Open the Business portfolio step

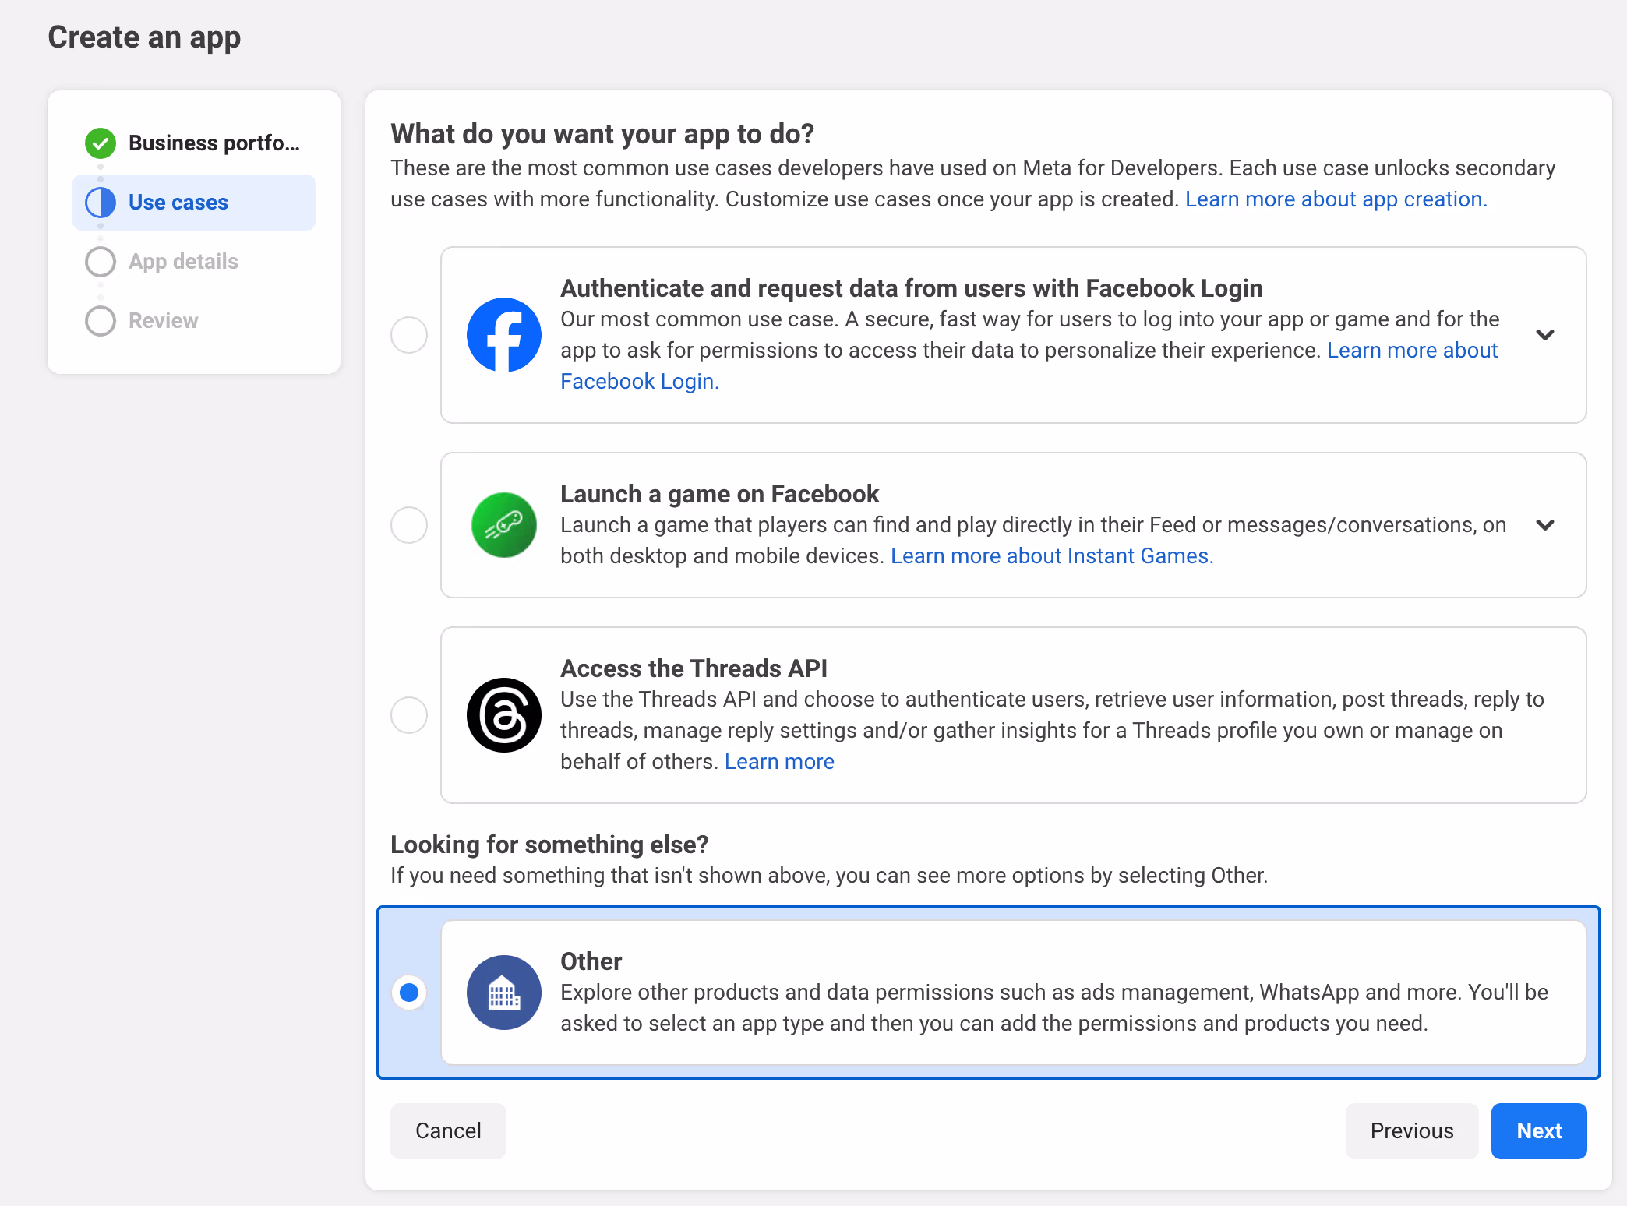[x=214, y=143]
